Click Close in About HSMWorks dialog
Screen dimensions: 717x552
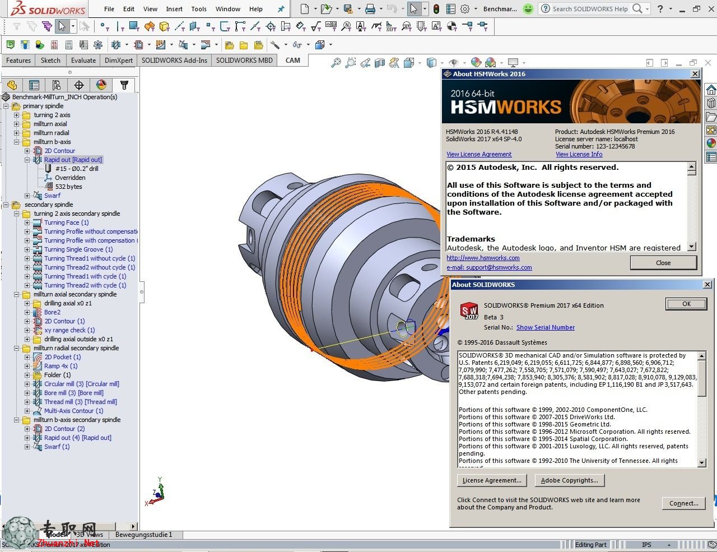pos(663,263)
